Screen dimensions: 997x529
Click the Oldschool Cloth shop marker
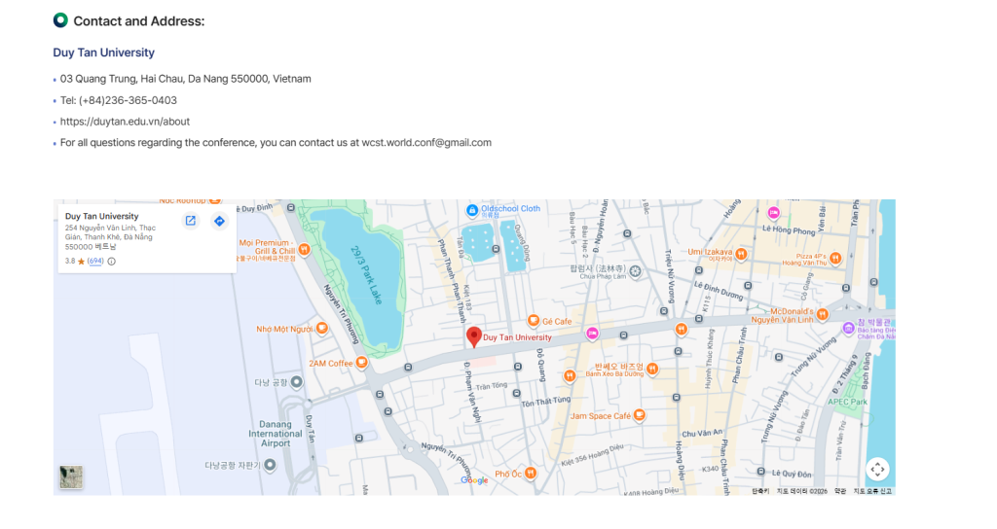click(x=472, y=209)
